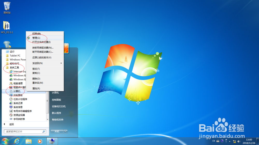Open Windows Explorer folder icon on taskbar
The width and height of the screenshot is (259, 145).
tap(28, 141)
